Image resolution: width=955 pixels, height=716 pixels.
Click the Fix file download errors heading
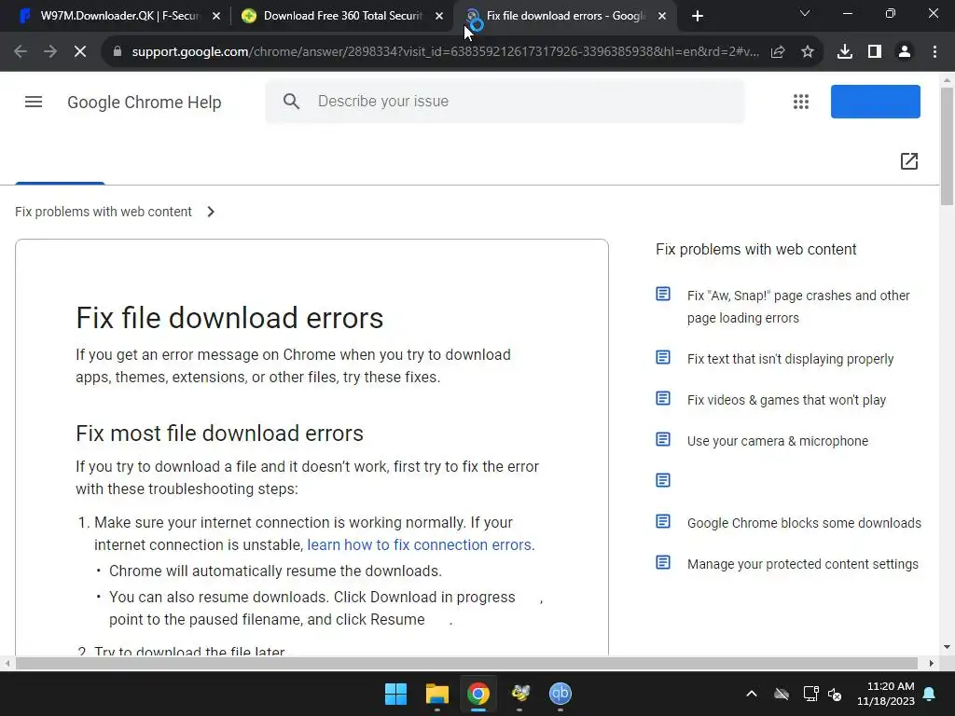[229, 318]
